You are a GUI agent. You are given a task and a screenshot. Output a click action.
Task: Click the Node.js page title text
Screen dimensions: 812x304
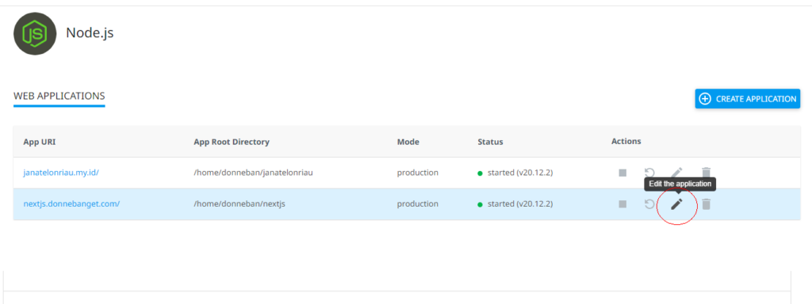(x=90, y=33)
